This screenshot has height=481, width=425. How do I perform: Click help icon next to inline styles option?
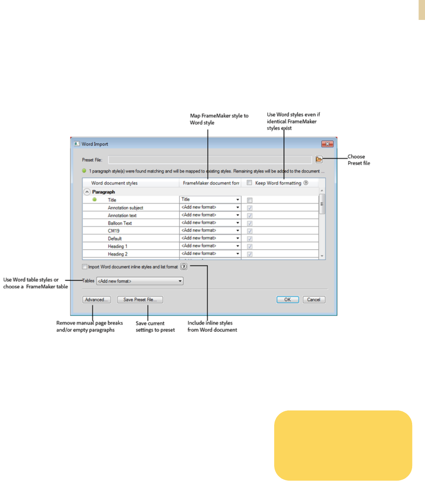(184, 266)
